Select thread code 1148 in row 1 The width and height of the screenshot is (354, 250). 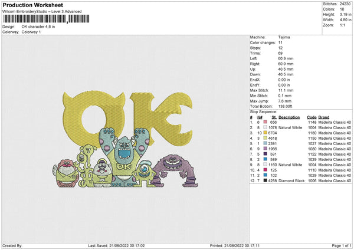pyautogui.click(x=312, y=122)
